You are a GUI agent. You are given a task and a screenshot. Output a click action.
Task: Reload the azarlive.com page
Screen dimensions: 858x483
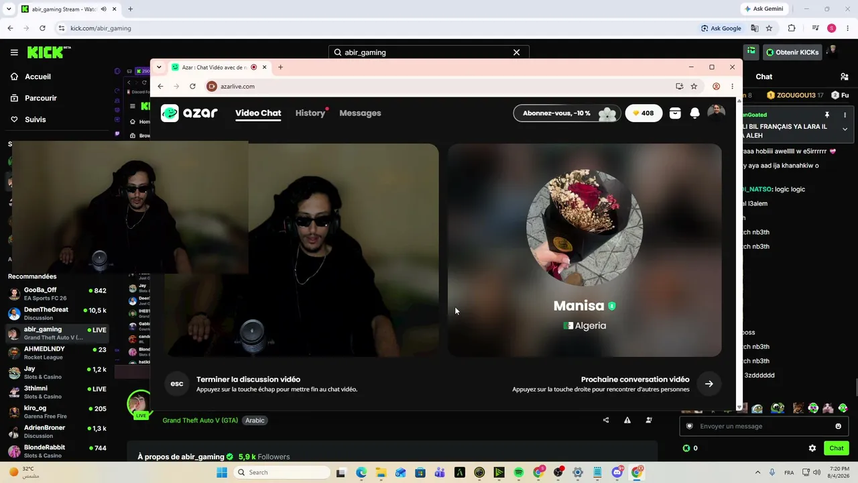coord(192,86)
